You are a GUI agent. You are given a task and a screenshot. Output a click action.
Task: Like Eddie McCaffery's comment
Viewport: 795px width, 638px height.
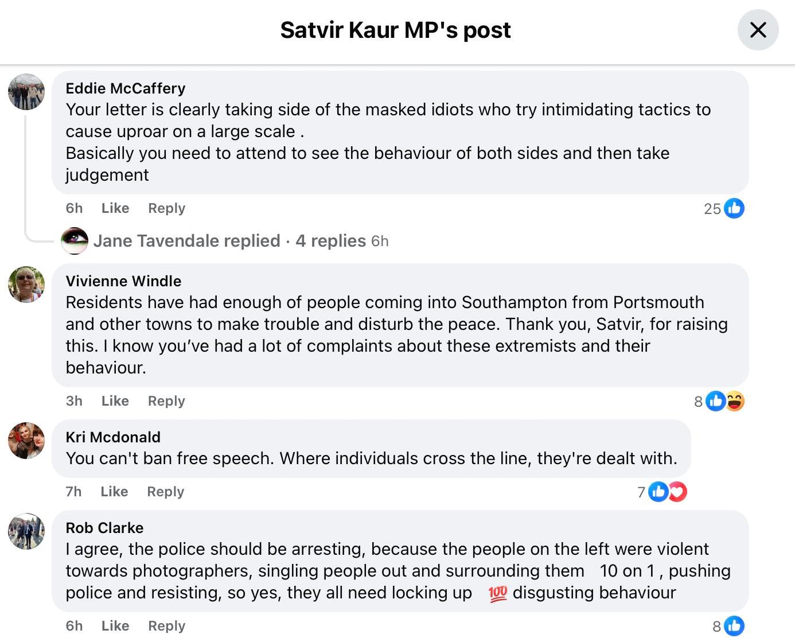pos(115,208)
